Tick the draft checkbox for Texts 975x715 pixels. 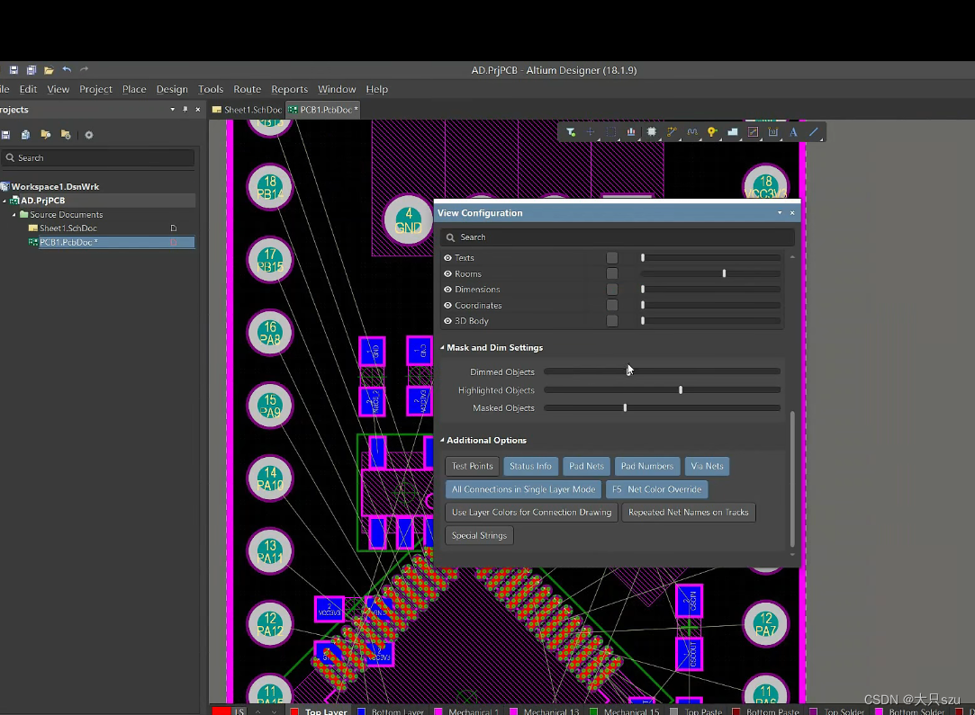(x=612, y=258)
